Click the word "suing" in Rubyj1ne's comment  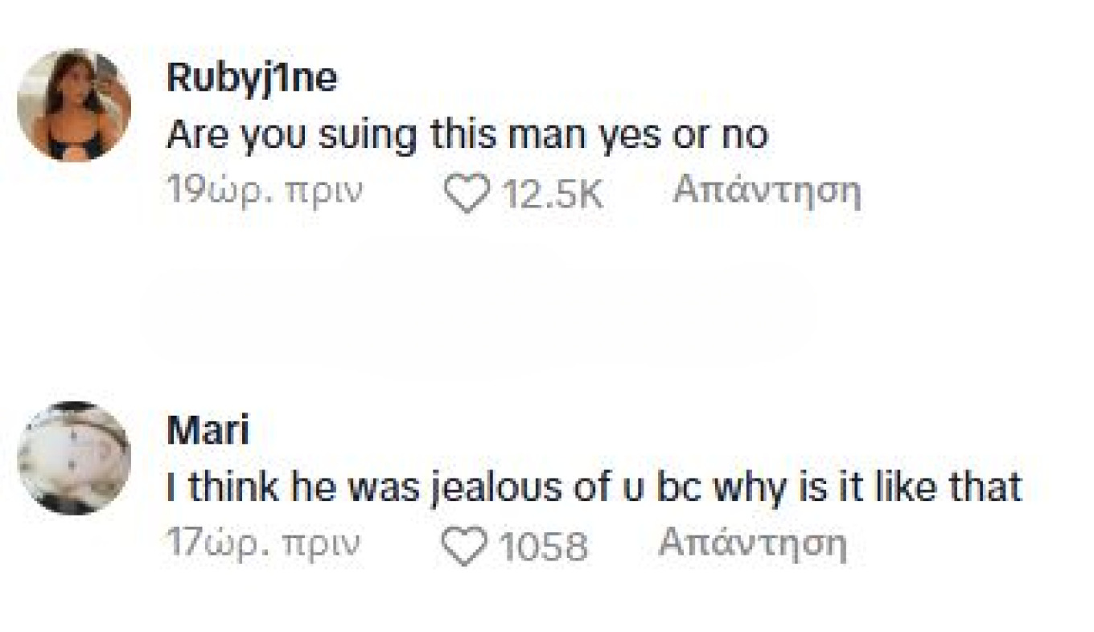[x=368, y=135]
